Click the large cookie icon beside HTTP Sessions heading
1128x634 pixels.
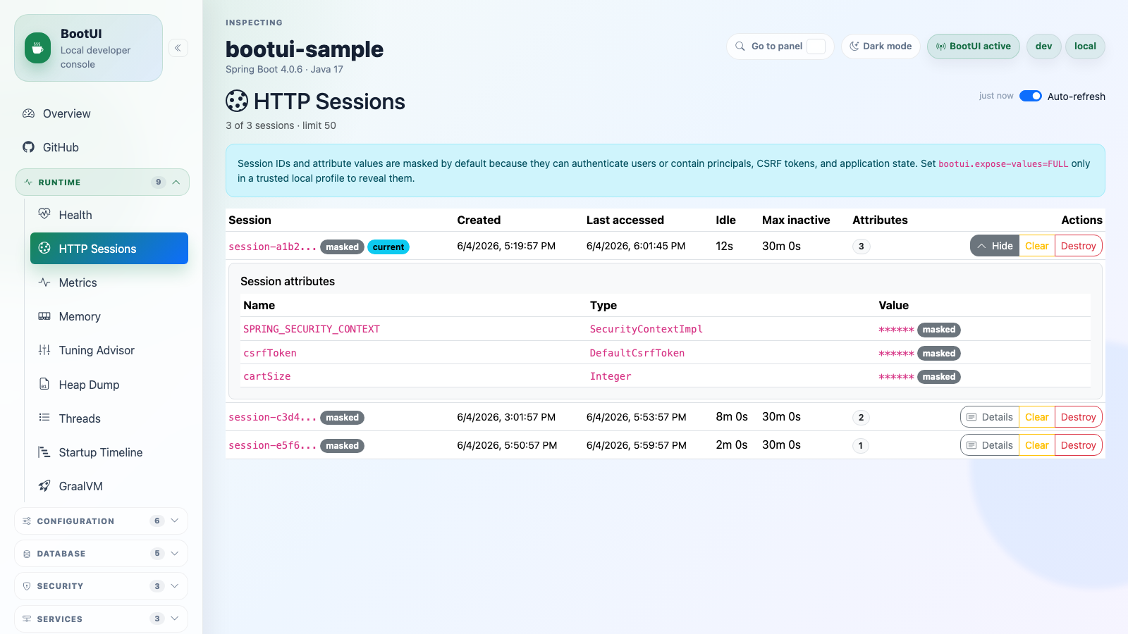pyautogui.click(x=237, y=101)
